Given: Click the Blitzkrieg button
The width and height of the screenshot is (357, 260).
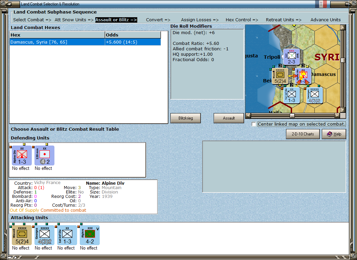Looking at the screenshot, I should [x=186, y=118].
